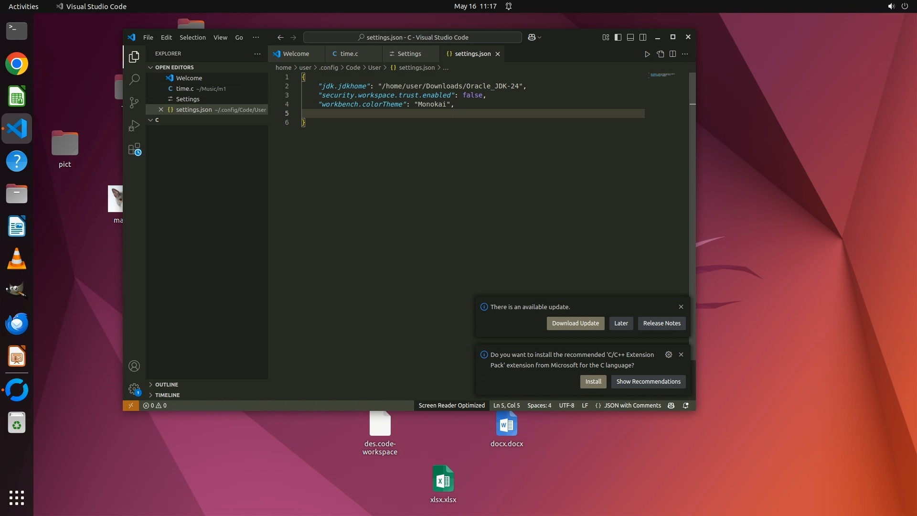Open Run and Debug view

click(x=134, y=126)
